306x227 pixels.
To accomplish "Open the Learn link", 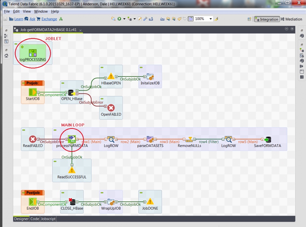I will coord(19,19).
